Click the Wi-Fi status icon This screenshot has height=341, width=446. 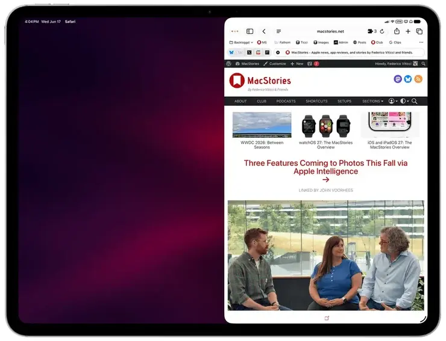(392, 22)
